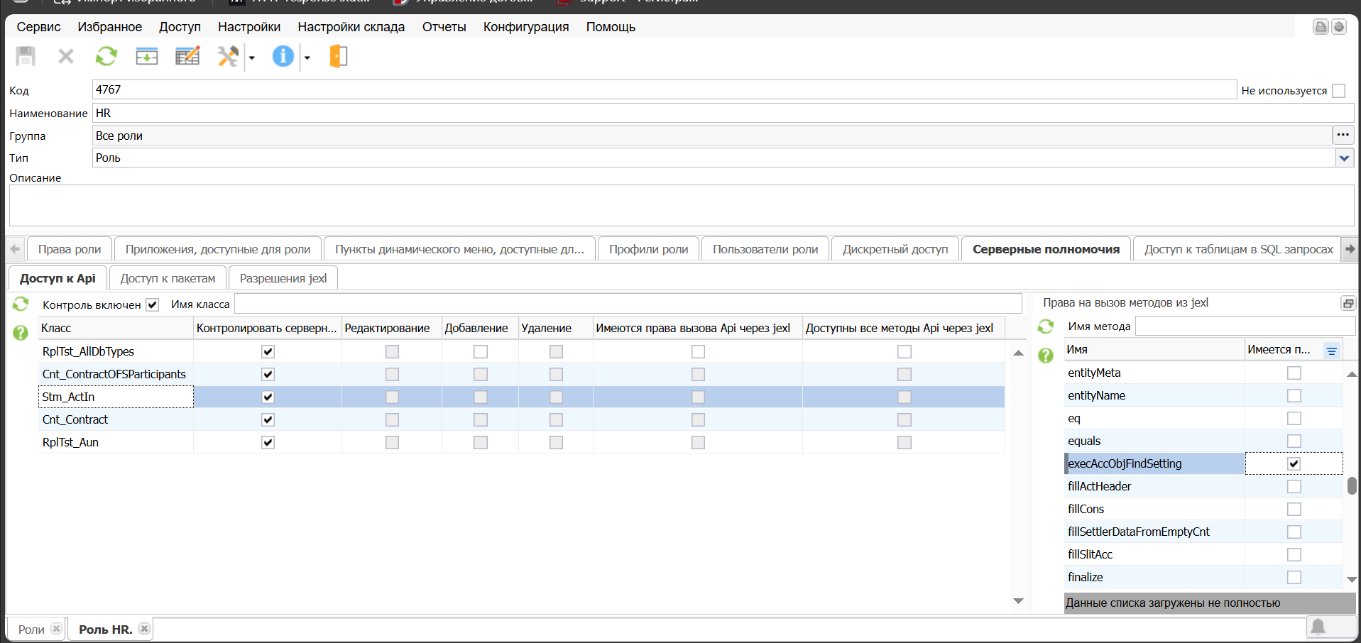Switch to the 'Пользователи роли' tab
Image resolution: width=1361 pixels, height=643 pixels.
tap(765, 249)
